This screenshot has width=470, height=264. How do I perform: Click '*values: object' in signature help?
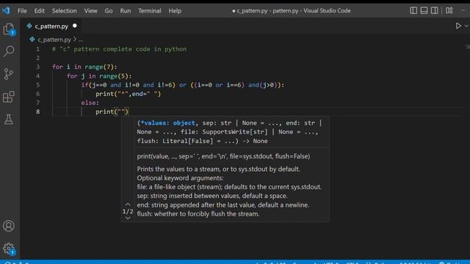coord(168,123)
